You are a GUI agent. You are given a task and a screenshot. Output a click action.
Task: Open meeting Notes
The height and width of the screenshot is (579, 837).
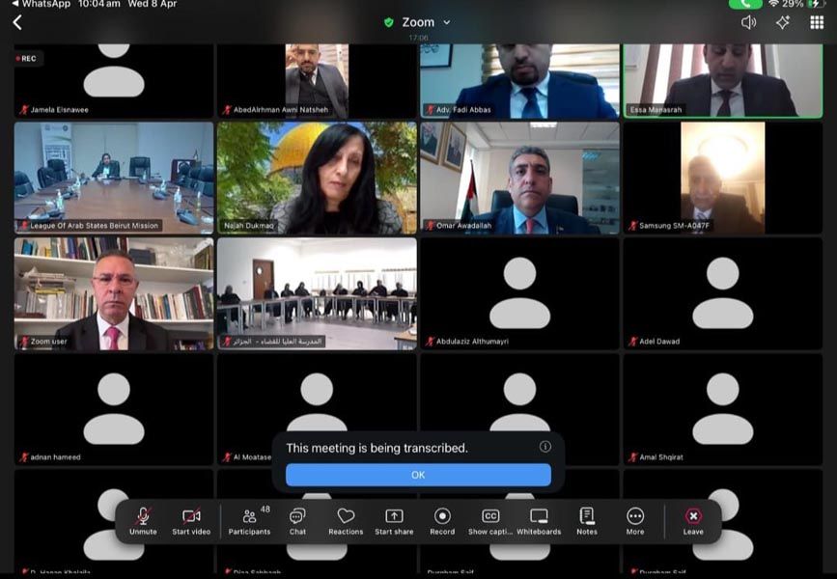587,521
